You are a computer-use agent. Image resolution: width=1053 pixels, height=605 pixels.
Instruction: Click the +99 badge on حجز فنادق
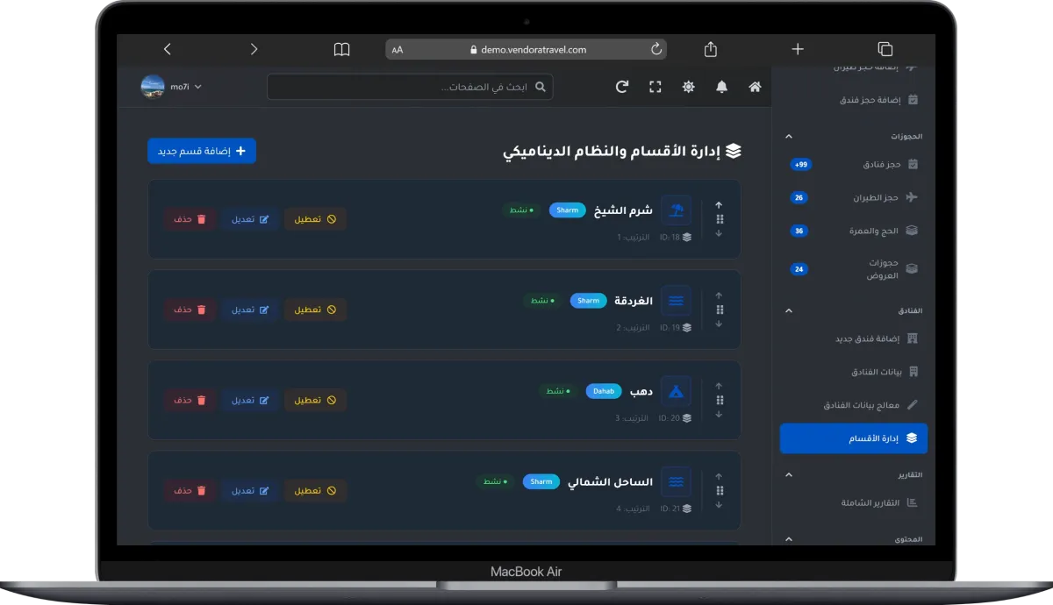coord(800,164)
